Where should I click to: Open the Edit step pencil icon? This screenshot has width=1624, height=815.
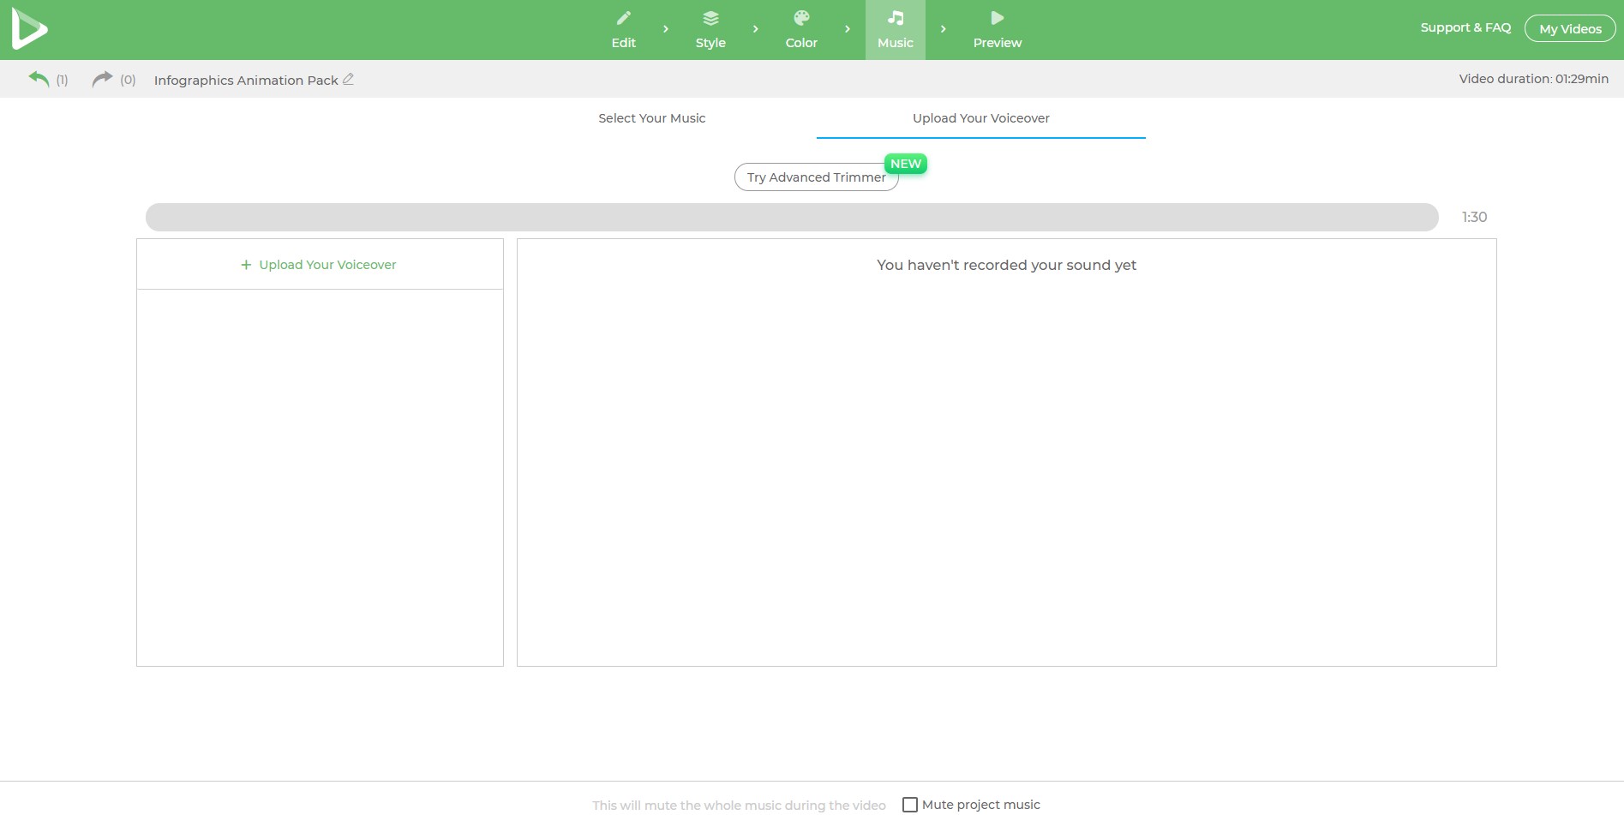pos(623,18)
